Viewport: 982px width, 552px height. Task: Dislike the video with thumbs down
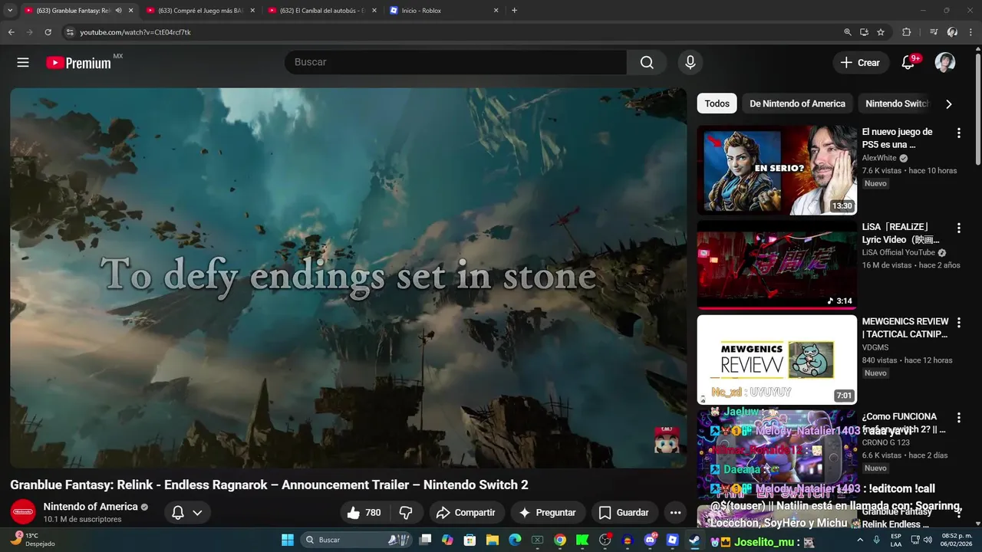407,513
